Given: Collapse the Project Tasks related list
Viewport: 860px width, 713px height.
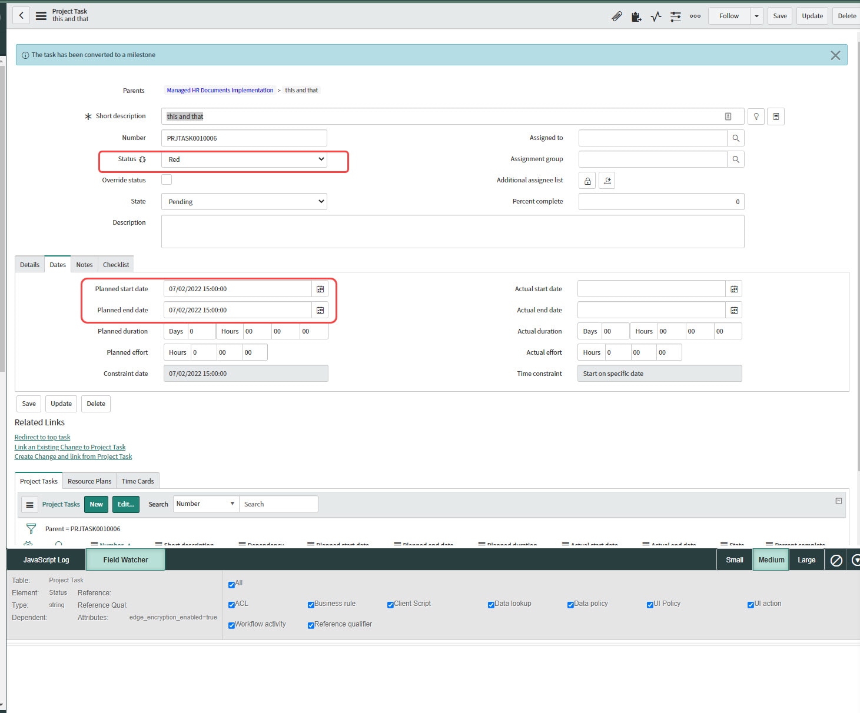Looking at the screenshot, I should point(839,501).
